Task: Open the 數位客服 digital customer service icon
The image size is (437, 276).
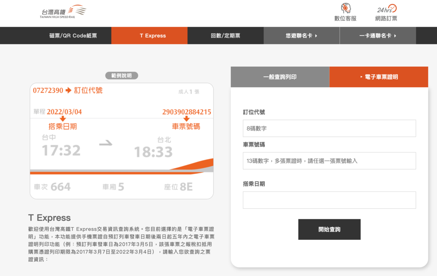Action: coord(345,12)
